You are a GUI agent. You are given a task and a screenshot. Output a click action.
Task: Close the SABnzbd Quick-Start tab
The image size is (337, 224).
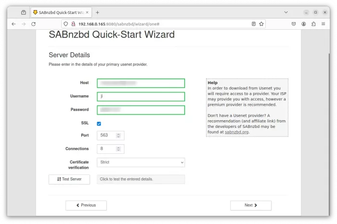(86, 12)
